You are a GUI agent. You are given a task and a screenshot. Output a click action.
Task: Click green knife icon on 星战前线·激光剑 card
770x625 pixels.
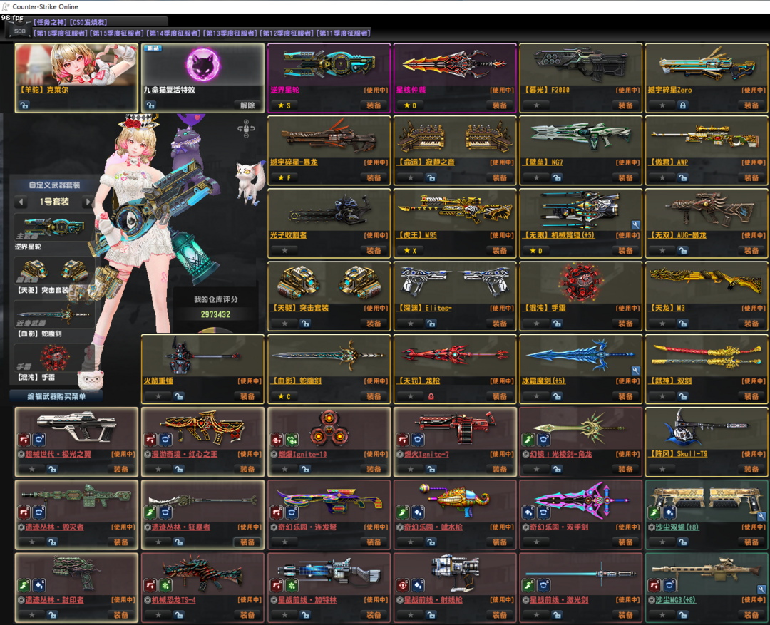click(x=529, y=585)
